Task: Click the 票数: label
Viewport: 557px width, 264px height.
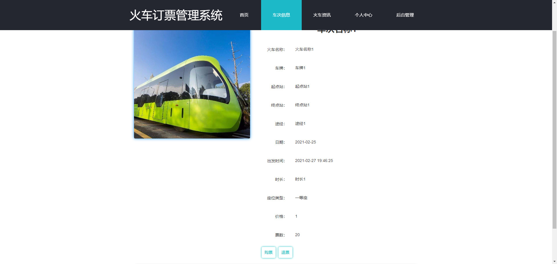Action: [x=280, y=235]
